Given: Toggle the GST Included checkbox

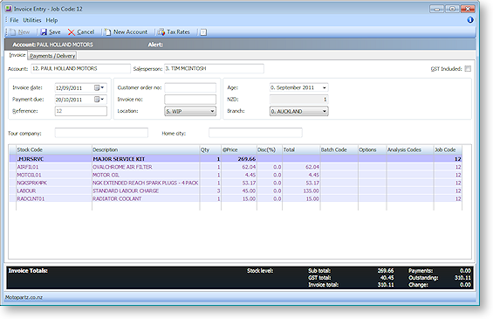Looking at the screenshot, I should pos(468,69).
